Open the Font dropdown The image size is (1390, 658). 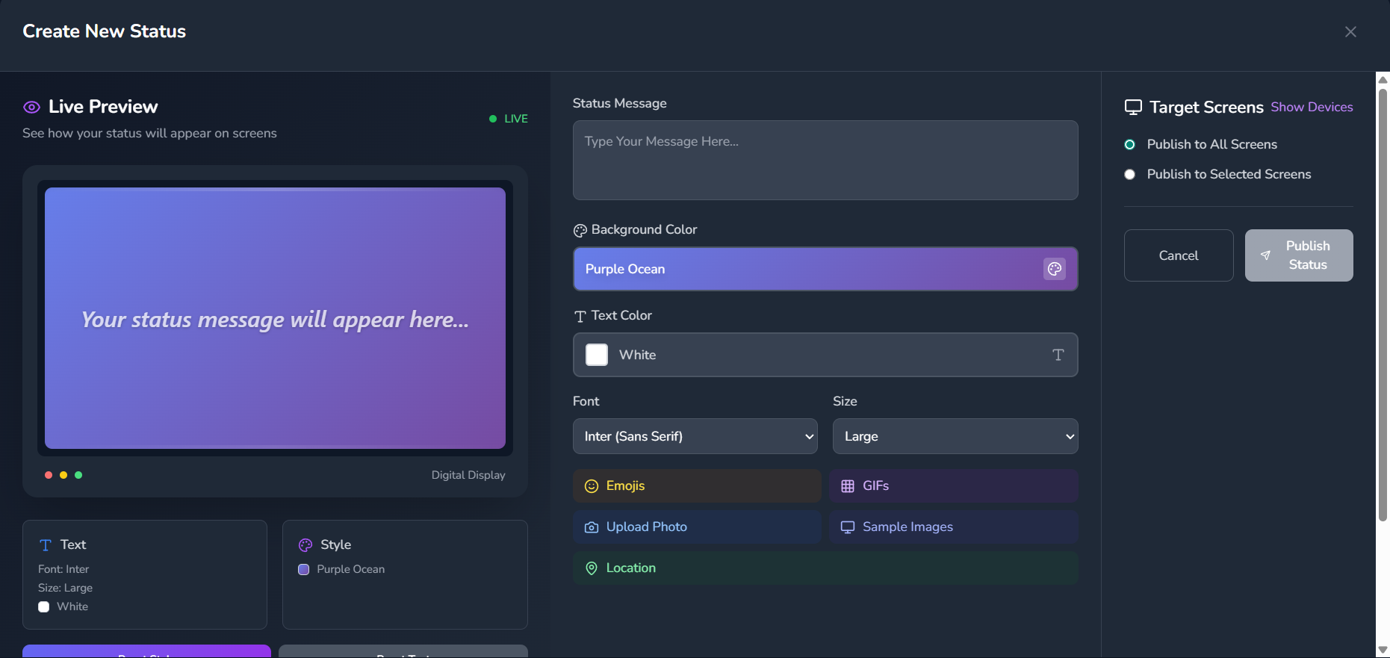(695, 436)
